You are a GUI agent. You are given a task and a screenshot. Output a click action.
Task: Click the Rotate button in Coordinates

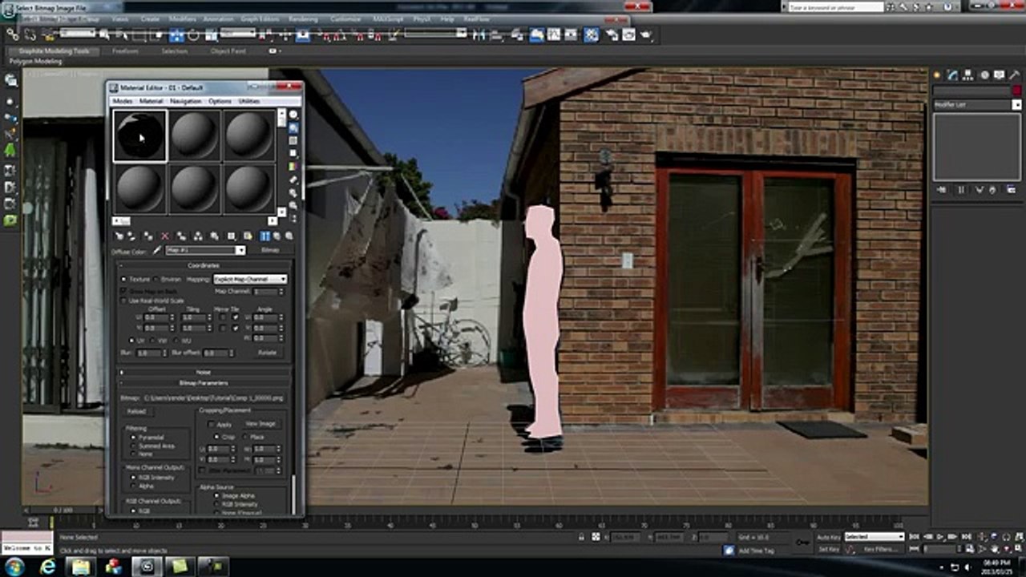click(267, 352)
